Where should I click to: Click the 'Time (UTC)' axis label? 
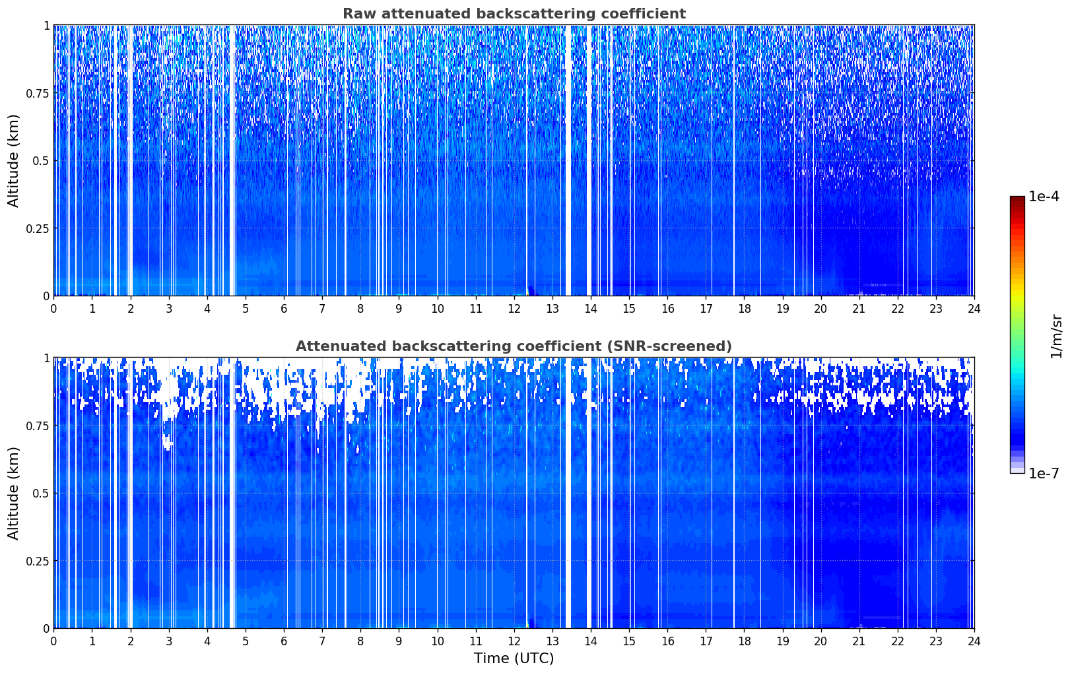point(514,658)
